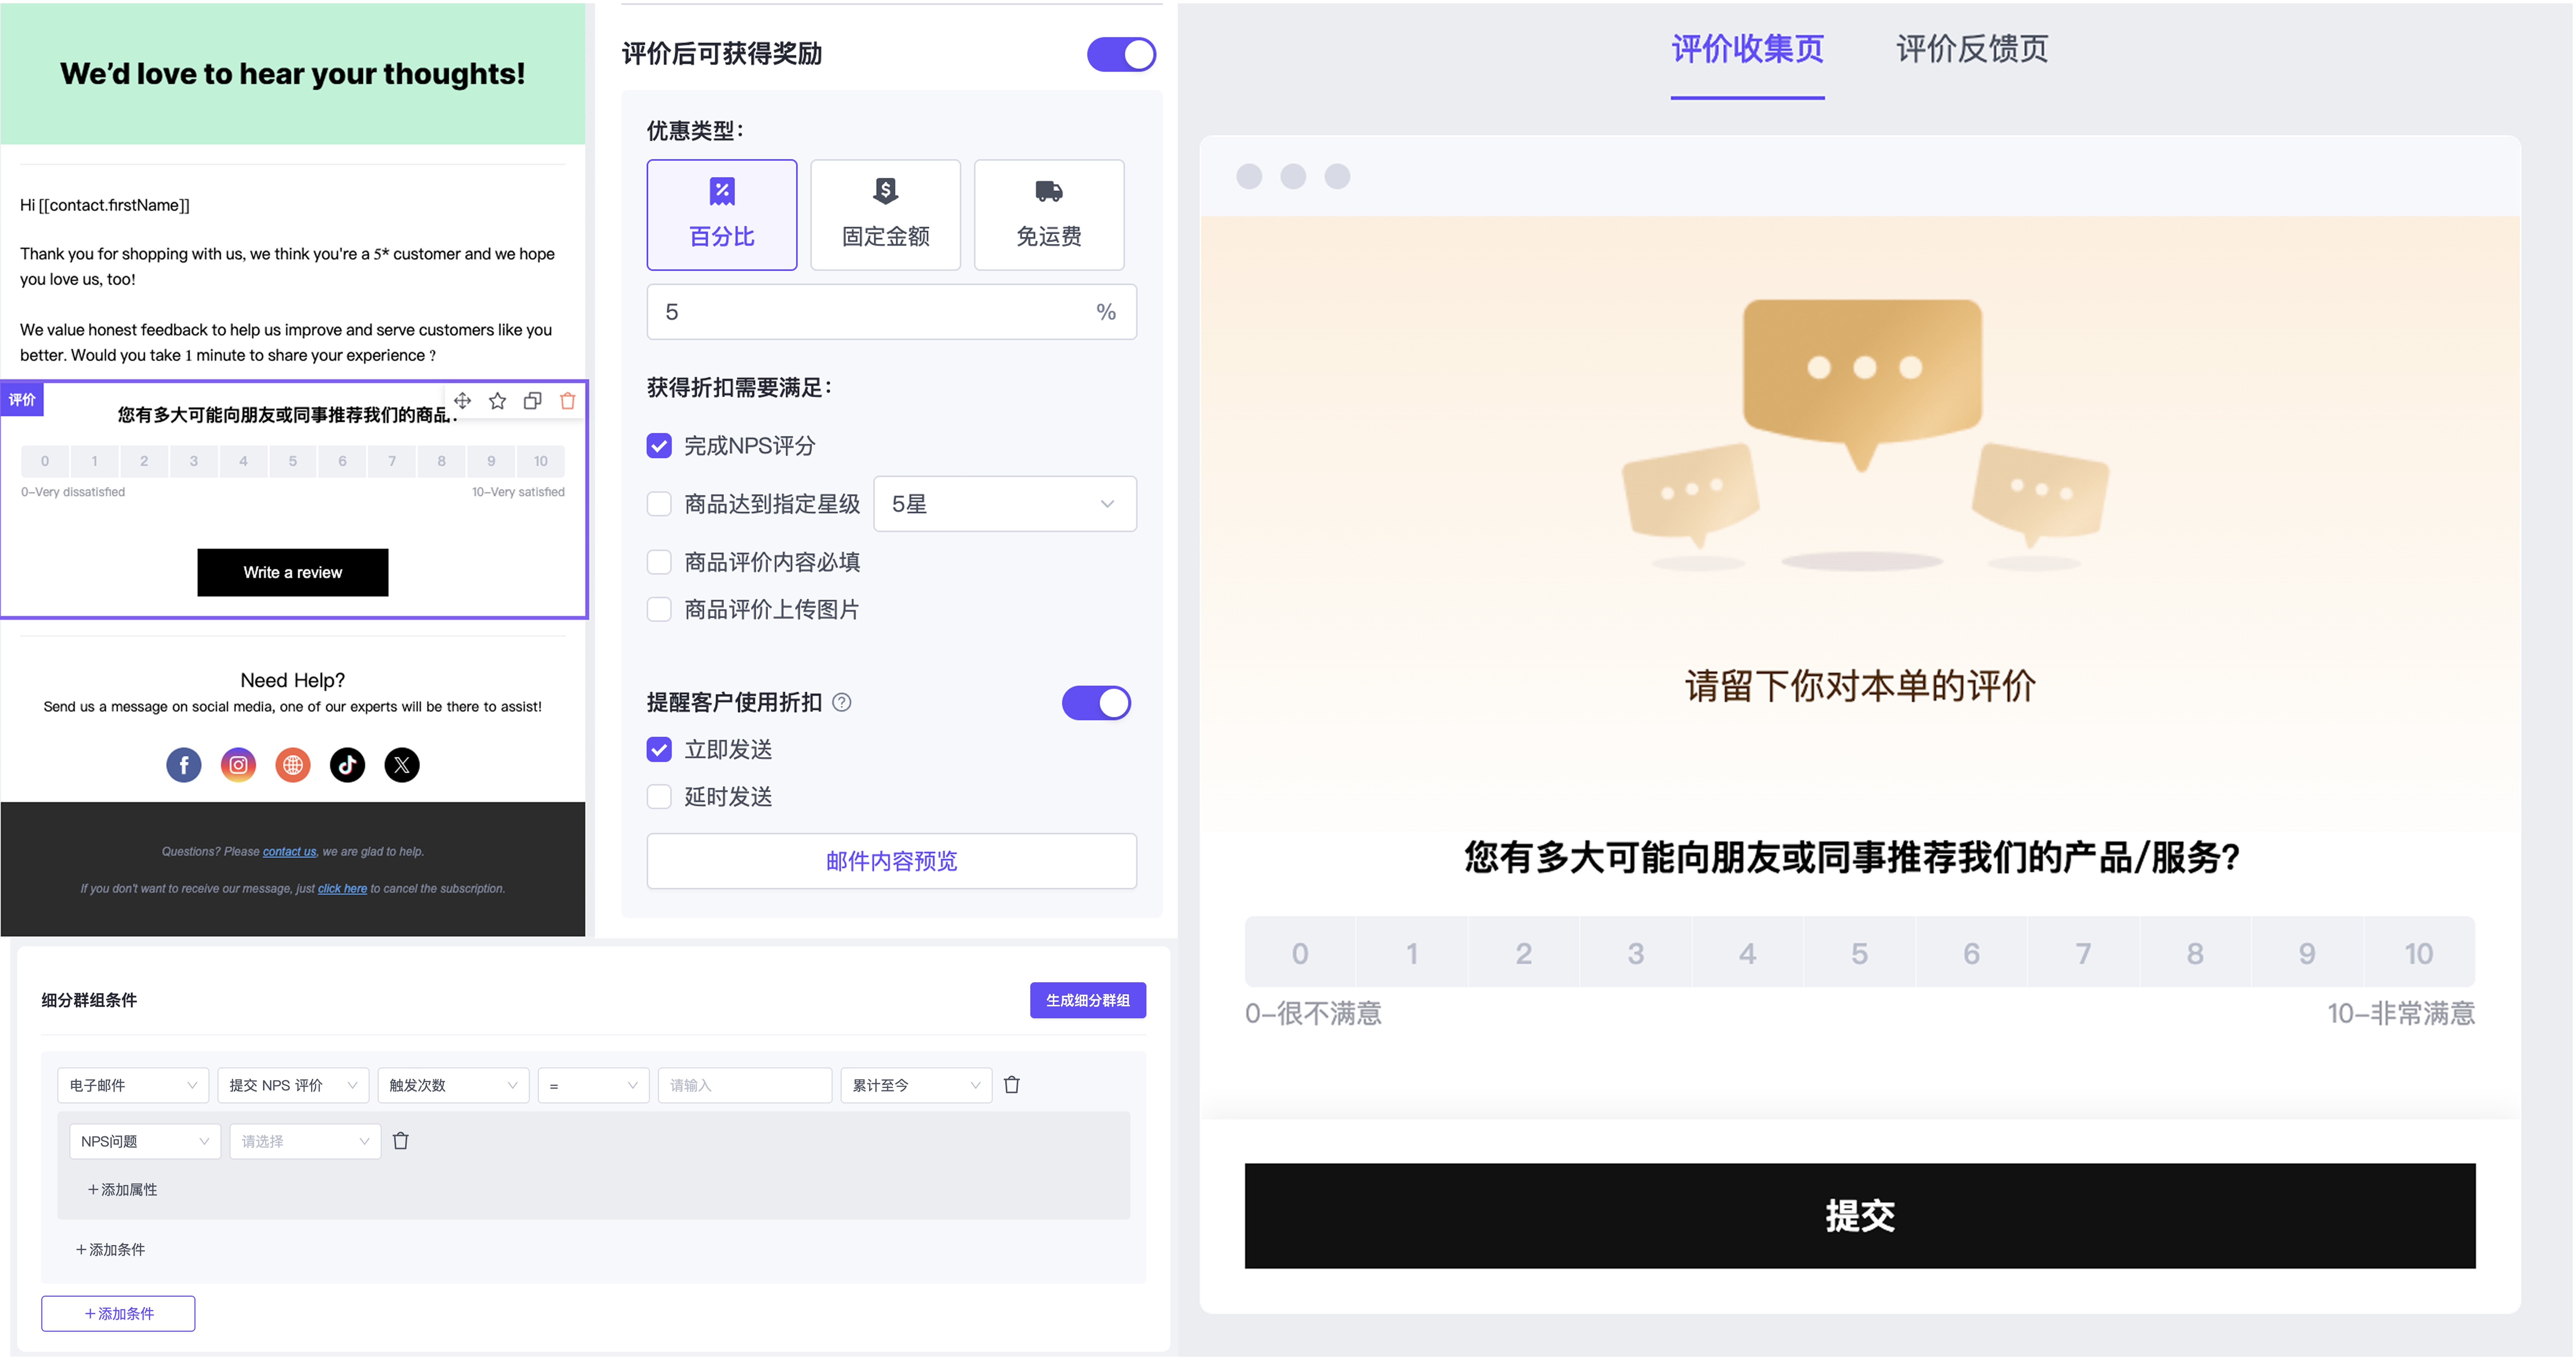Viewport: 2576px width, 1361px height.
Task: Click the Facebook social icon
Action: 184,765
